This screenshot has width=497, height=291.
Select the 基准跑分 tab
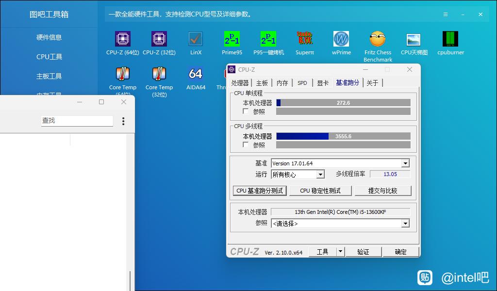point(348,82)
